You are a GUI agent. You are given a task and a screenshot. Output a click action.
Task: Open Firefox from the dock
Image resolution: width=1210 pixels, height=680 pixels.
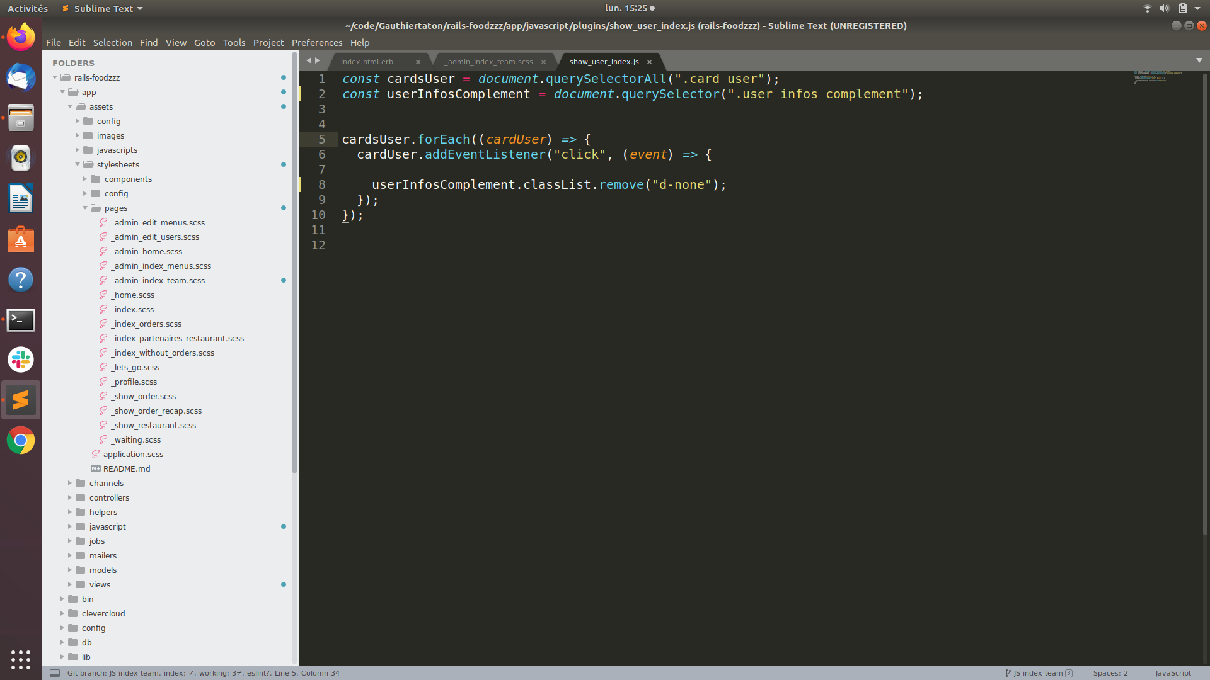click(21, 37)
